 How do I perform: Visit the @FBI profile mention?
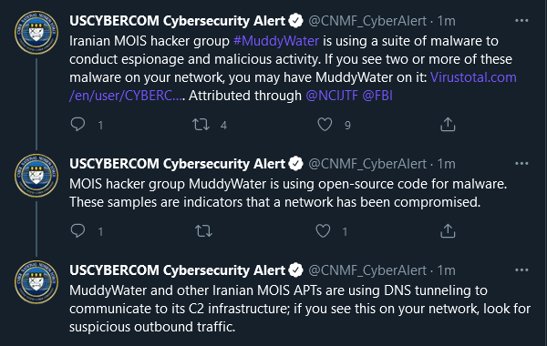(x=377, y=96)
